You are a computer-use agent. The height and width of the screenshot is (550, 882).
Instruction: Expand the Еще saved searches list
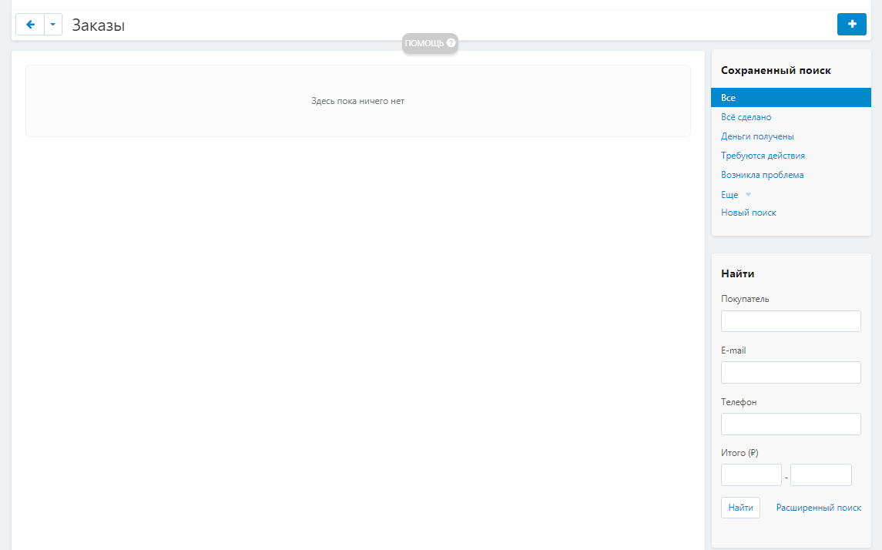click(736, 195)
